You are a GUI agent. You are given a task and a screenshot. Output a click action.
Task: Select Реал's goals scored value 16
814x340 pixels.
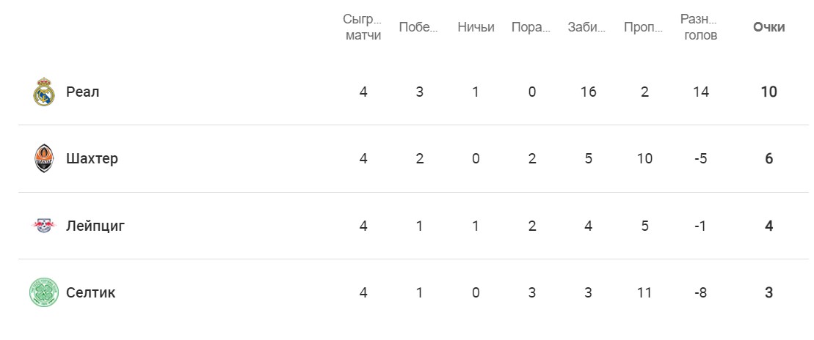click(x=588, y=92)
